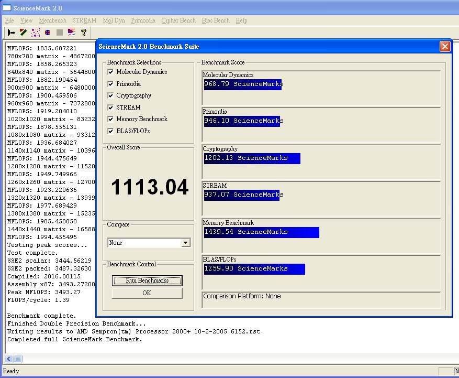Screen dimensions: 459x378
Task: Open the View menu
Action: coord(26,20)
